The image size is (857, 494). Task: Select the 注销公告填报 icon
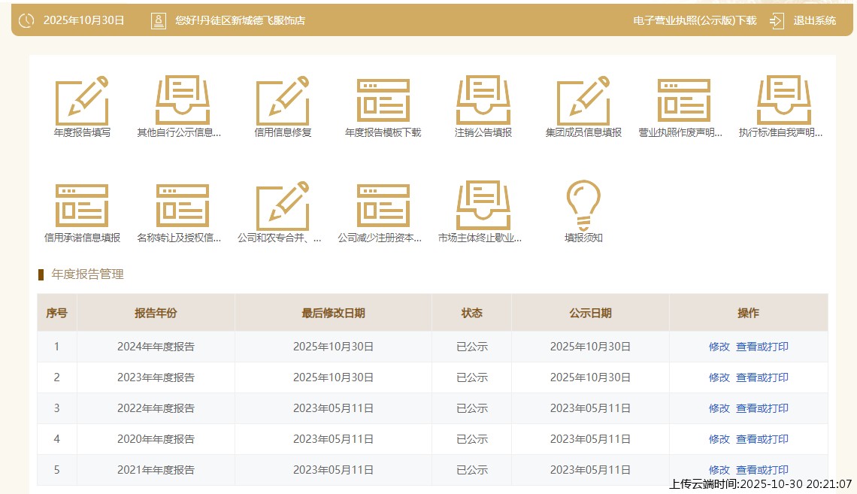click(x=483, y=102)
